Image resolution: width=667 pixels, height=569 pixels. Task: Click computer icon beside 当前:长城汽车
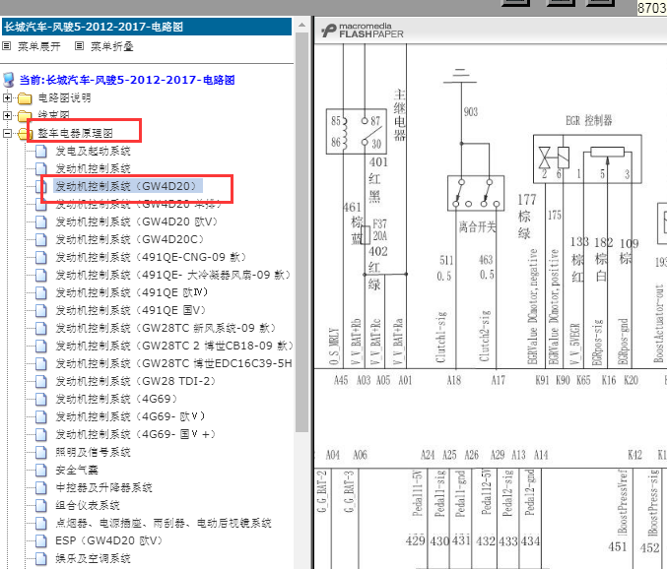(9, 80)
